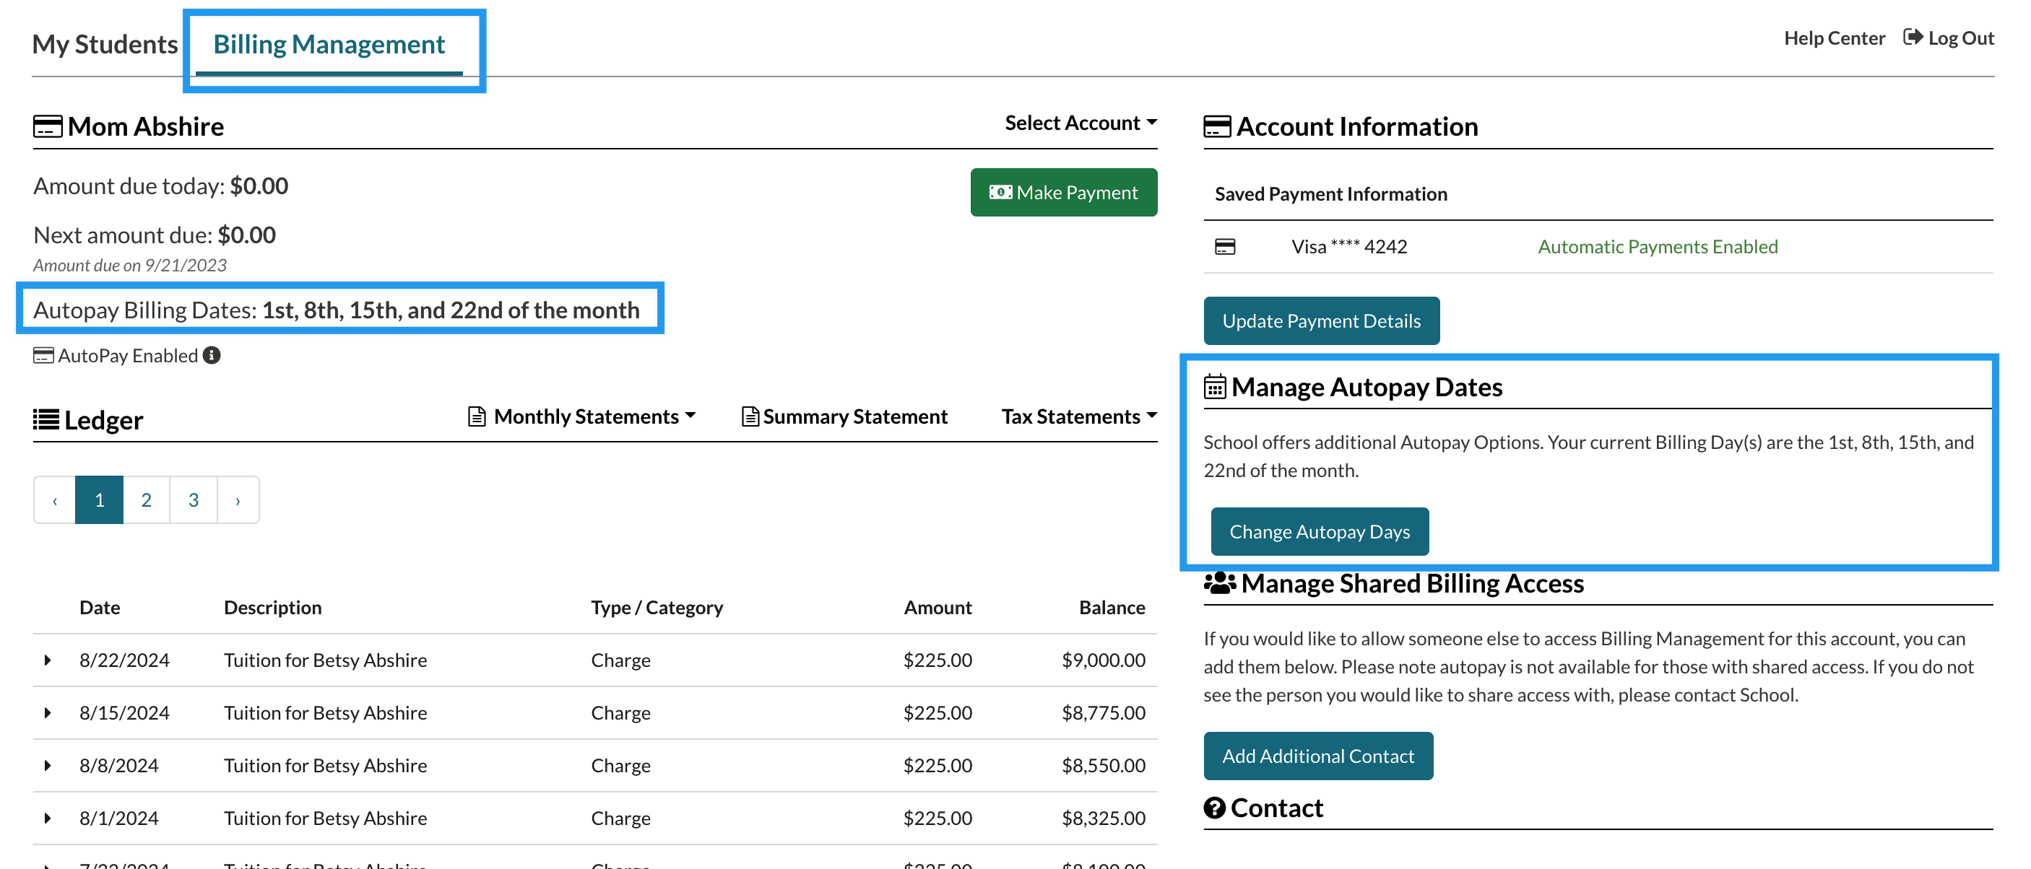Click the Contact question mark icon
Screen dimensions: 2031x869
1214,808
